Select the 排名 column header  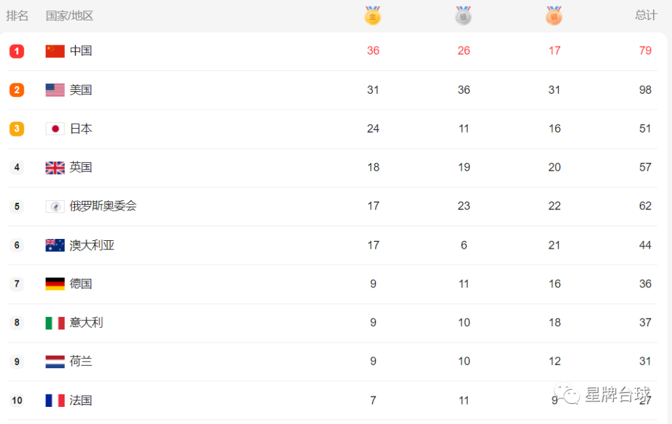(17, 16)
